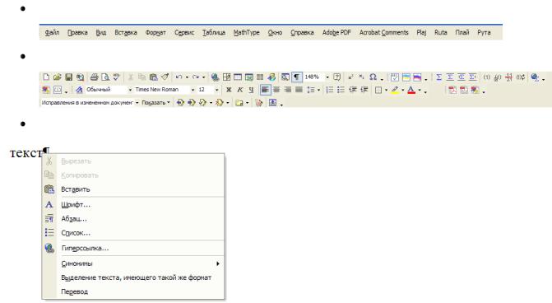Decrease the paragraph indent
This screenshot has height=303, width=552.
click(353, 90)
